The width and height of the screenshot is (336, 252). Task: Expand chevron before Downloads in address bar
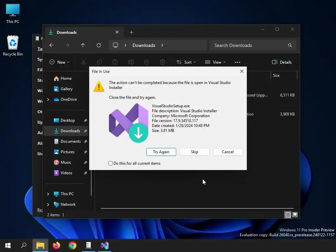pyautogui.click(x=125, y=45)
